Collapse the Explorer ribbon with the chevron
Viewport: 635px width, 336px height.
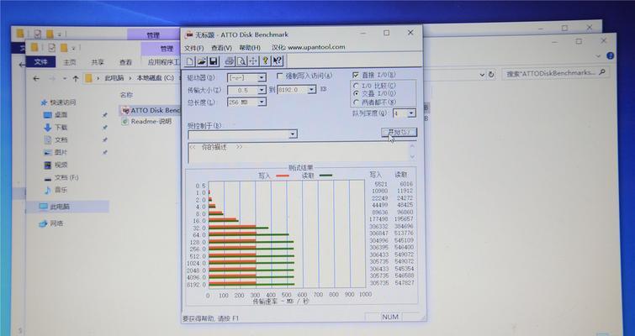599,56
